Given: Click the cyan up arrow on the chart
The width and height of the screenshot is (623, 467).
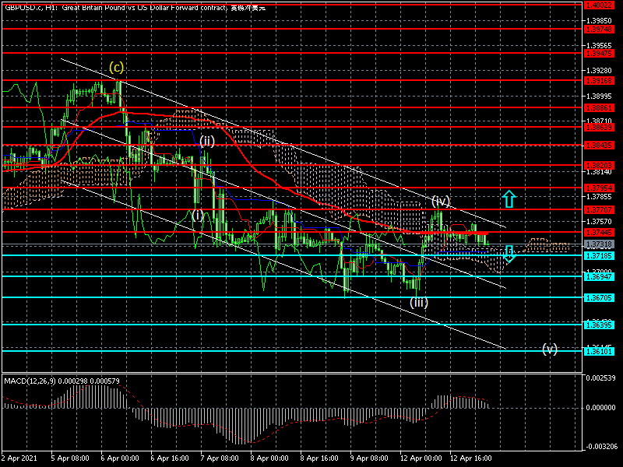Looking at the screenshot, I should 509,199.
